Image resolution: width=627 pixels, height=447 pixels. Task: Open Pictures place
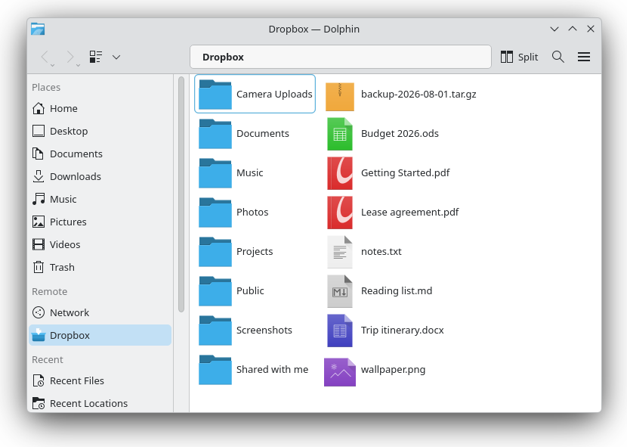(x=100, y=222)
